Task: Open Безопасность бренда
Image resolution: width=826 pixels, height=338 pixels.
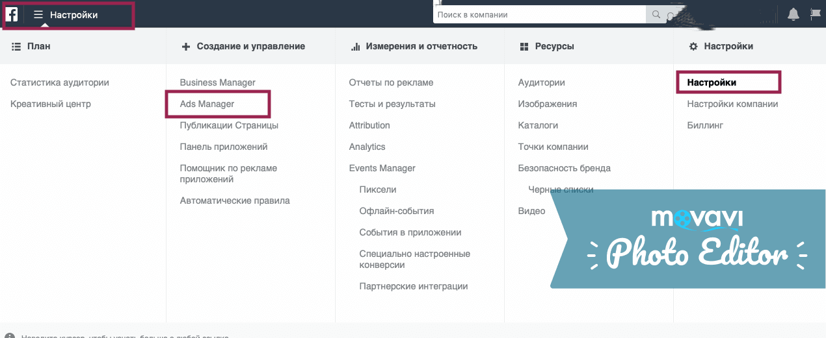Action: (565, 168)
